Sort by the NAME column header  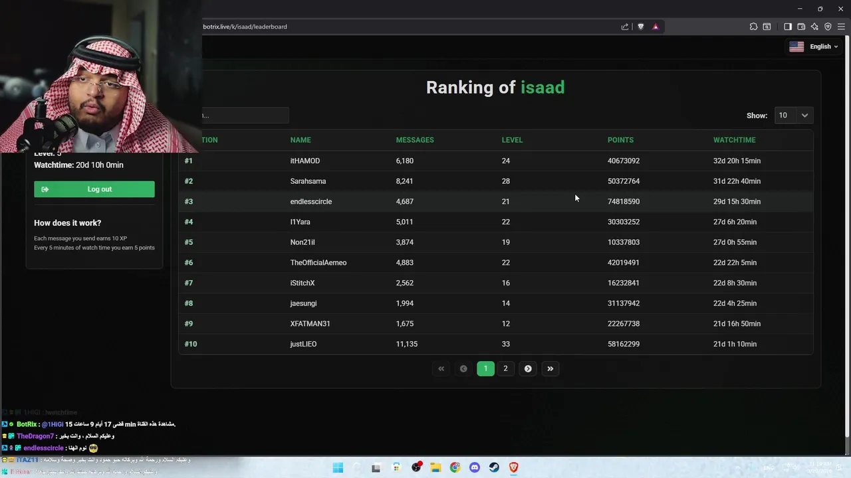click(301, 140)
